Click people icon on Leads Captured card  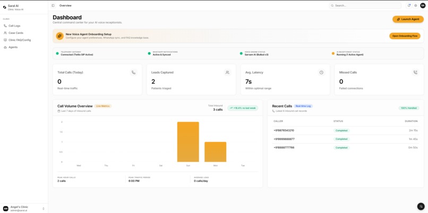(x=227, y=73)
